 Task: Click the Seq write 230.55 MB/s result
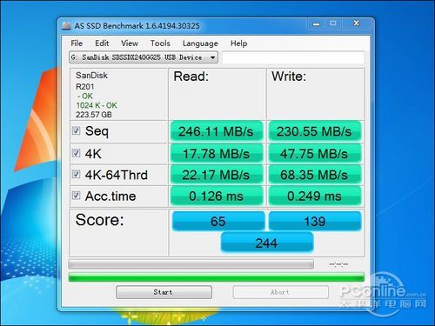coord(314,131)
